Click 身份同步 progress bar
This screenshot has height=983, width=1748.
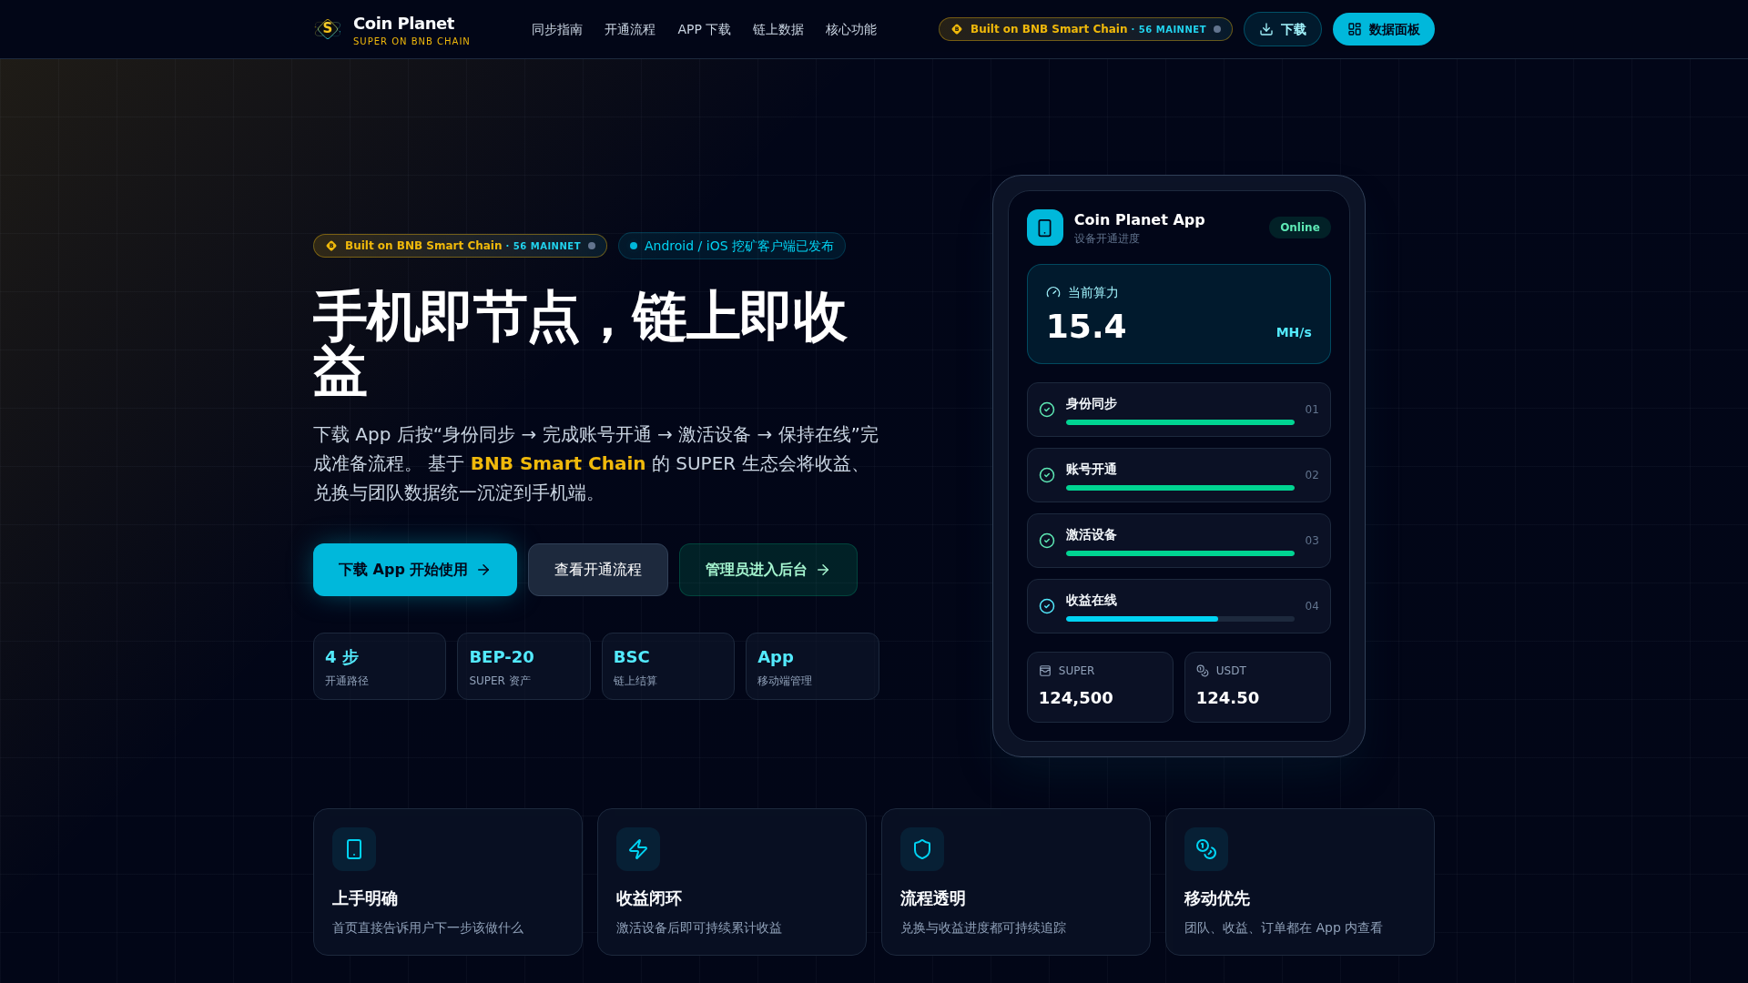(x=1180, y=422)
